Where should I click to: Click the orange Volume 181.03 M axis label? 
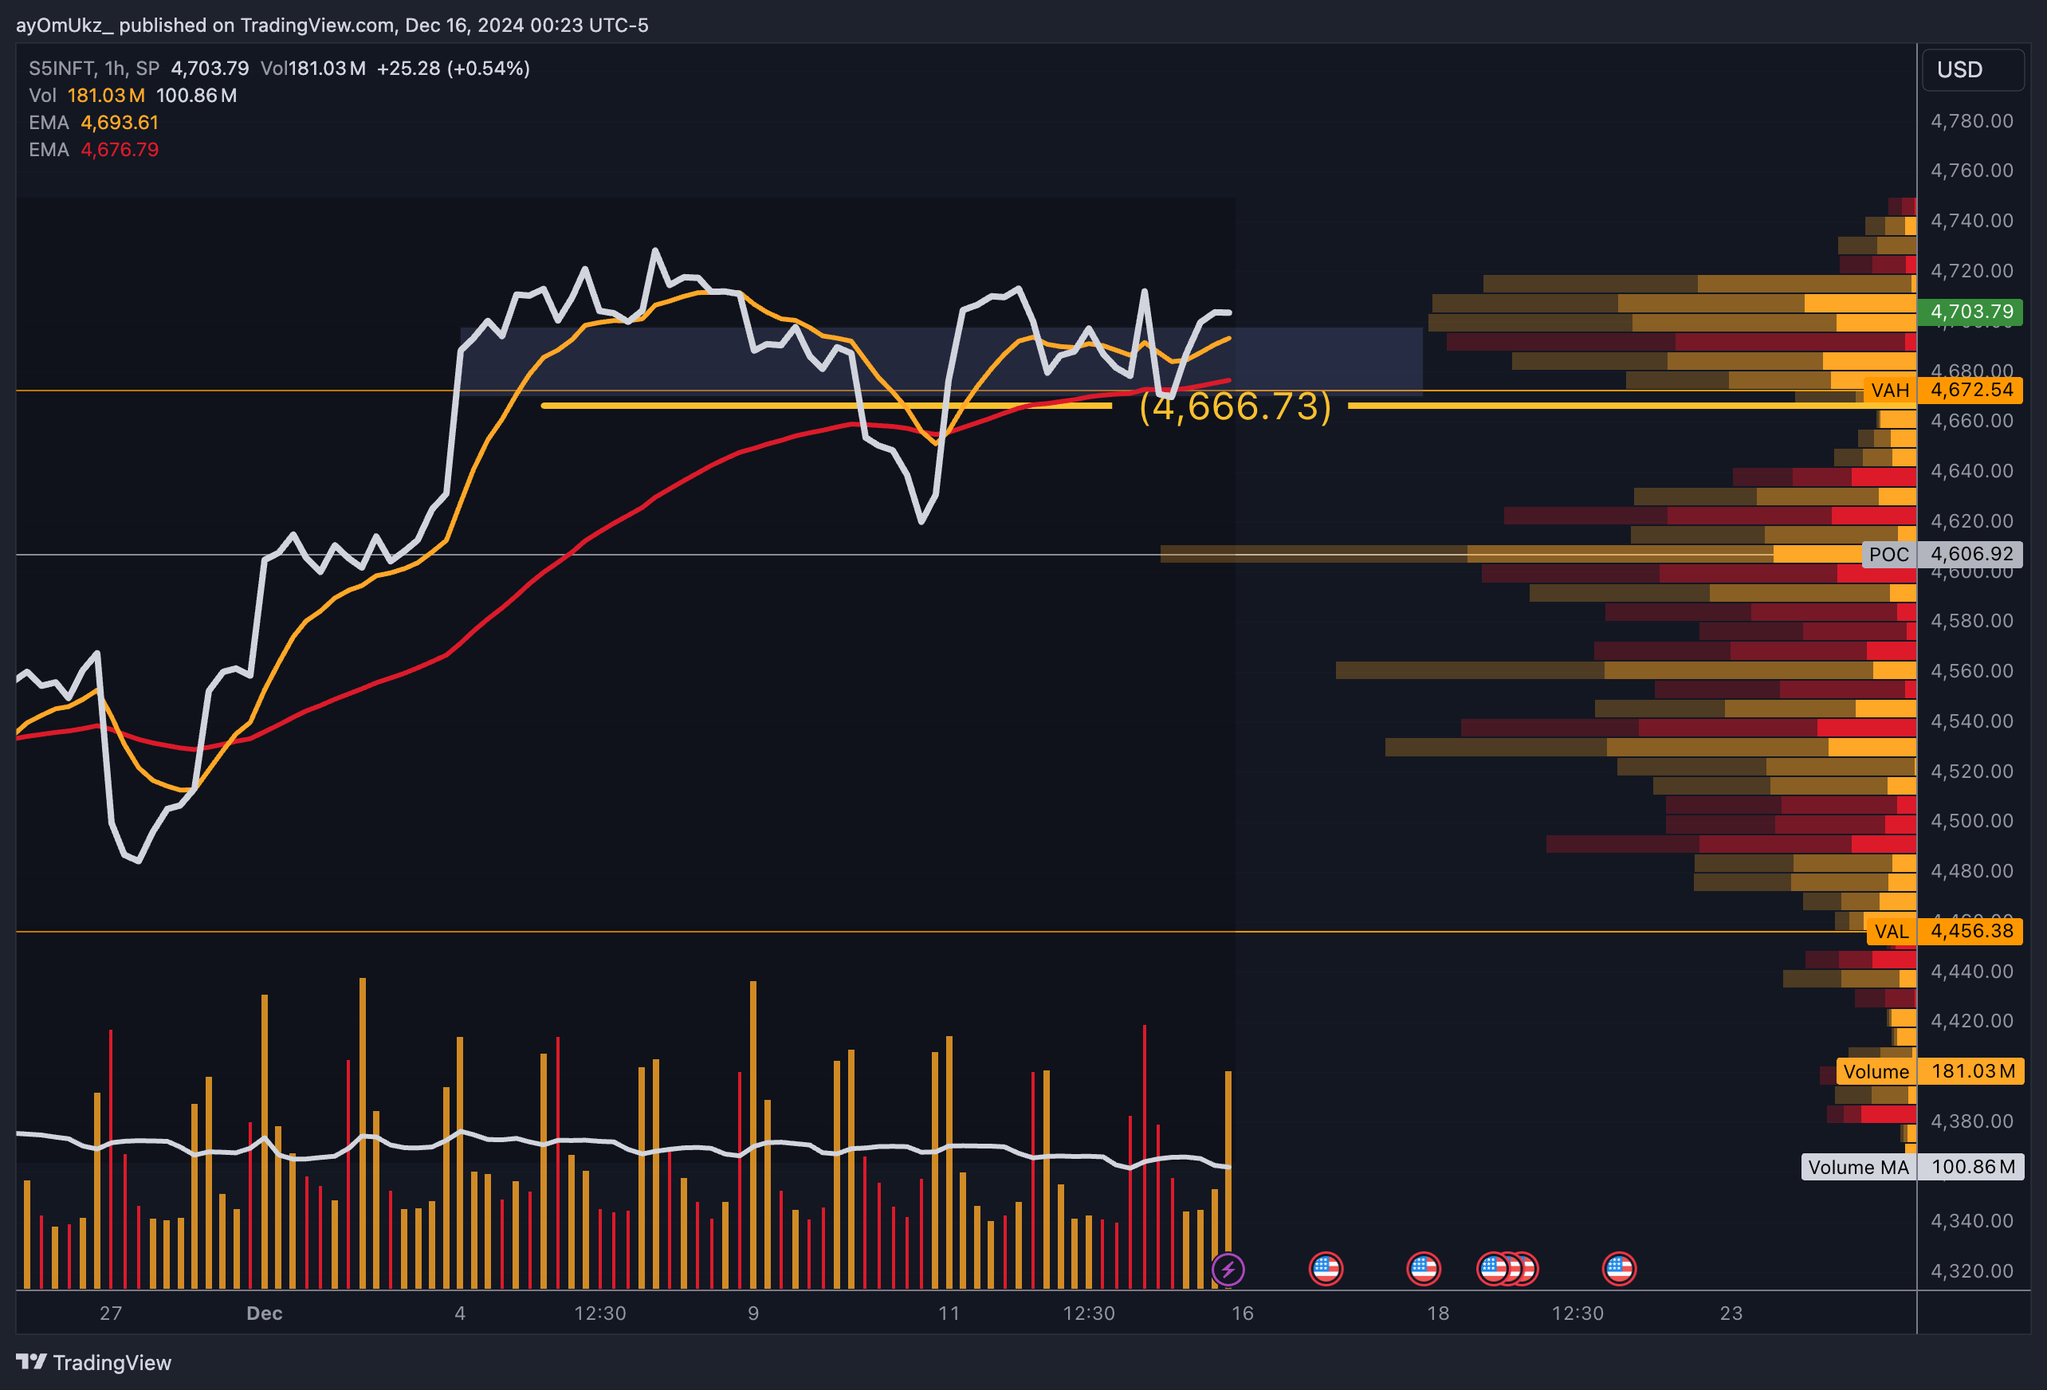pos(1930,1071)
